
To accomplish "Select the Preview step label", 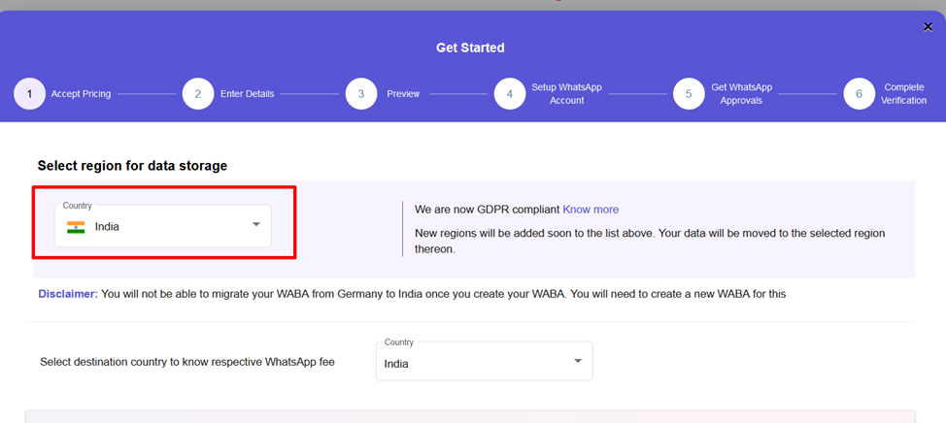I will click(403, 94).
